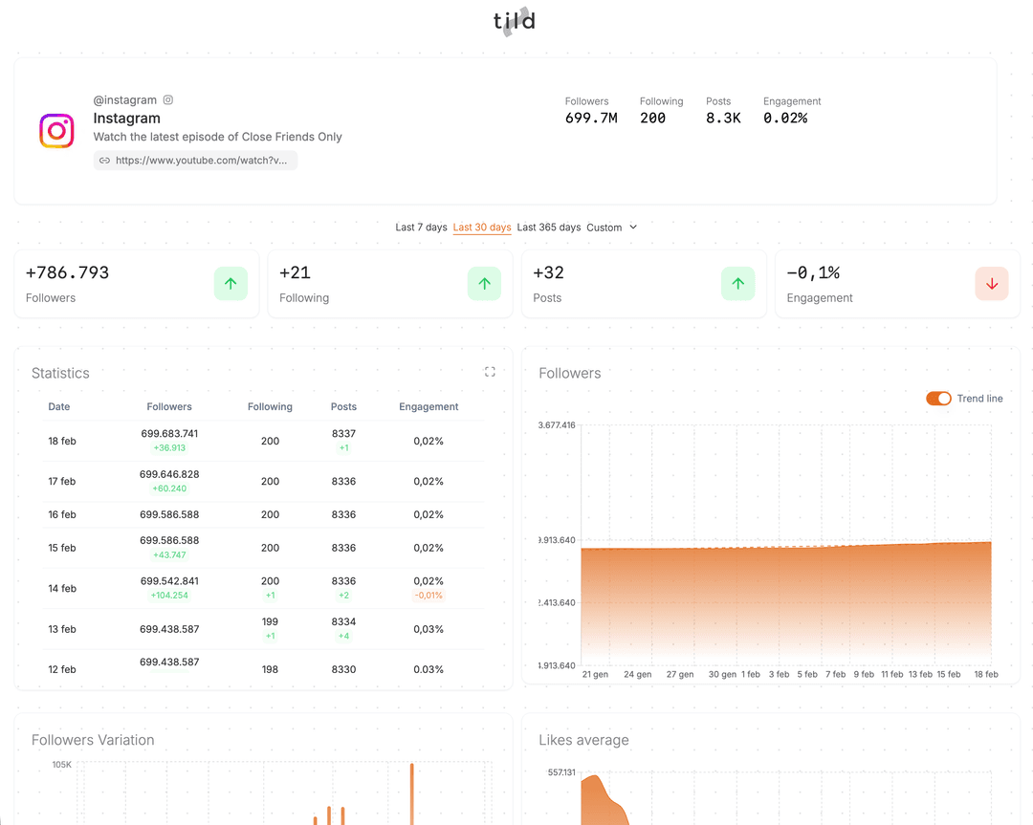This screenshot has height=825, width=1033.
Task: Click the red down arrow on Engagement card
Action: tap(992, 284)
